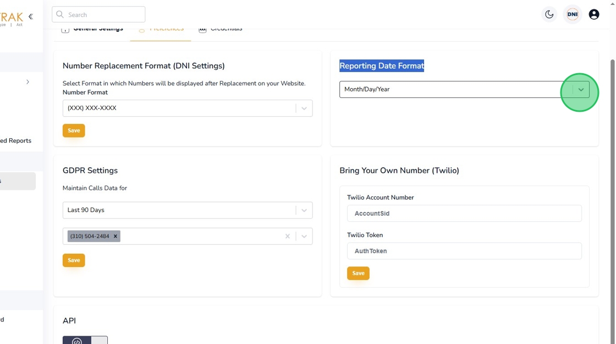
Task: Switch to Preferences tab
Action: [x=161, y=30]
